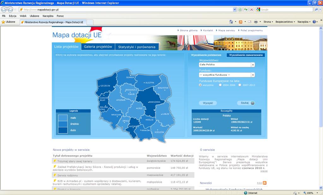The image size is (323, 195).
Task: Switch to the Statystyki i porównania tab
Action: click(x=137, y=47)
